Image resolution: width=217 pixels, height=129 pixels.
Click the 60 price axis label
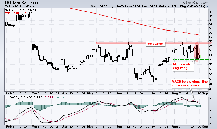click(x=211, y=33)
